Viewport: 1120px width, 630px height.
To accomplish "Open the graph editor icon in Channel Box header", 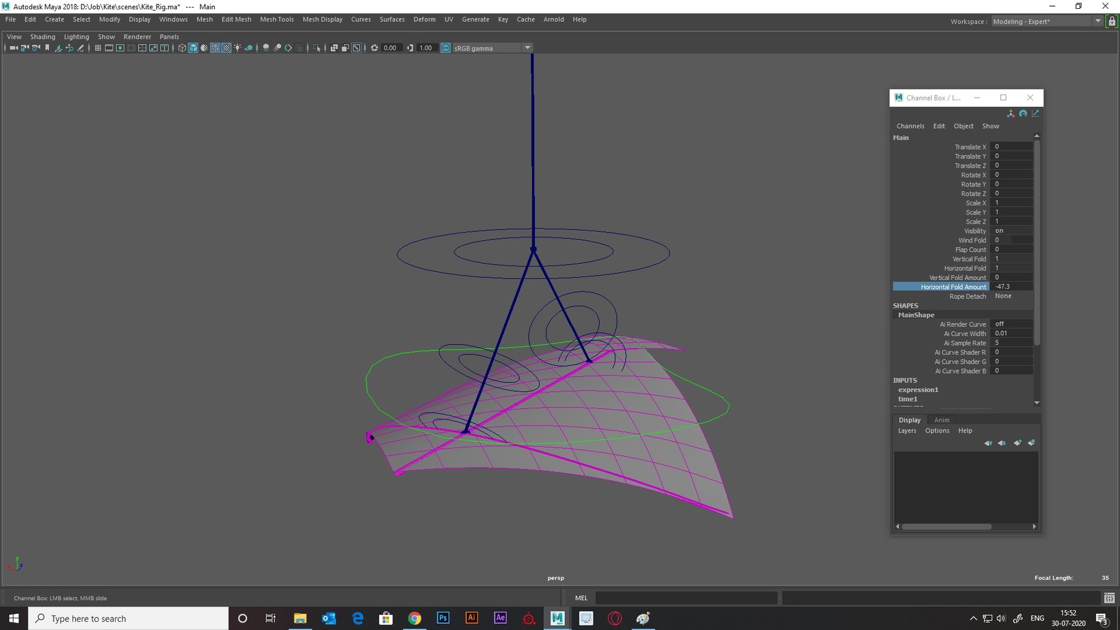I will (1036, 113).
